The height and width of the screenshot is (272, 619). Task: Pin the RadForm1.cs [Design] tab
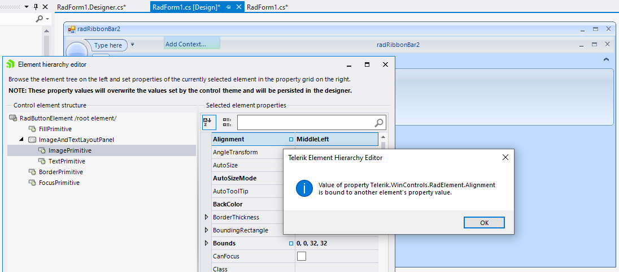pyautogui.click(x=228, y=7)
